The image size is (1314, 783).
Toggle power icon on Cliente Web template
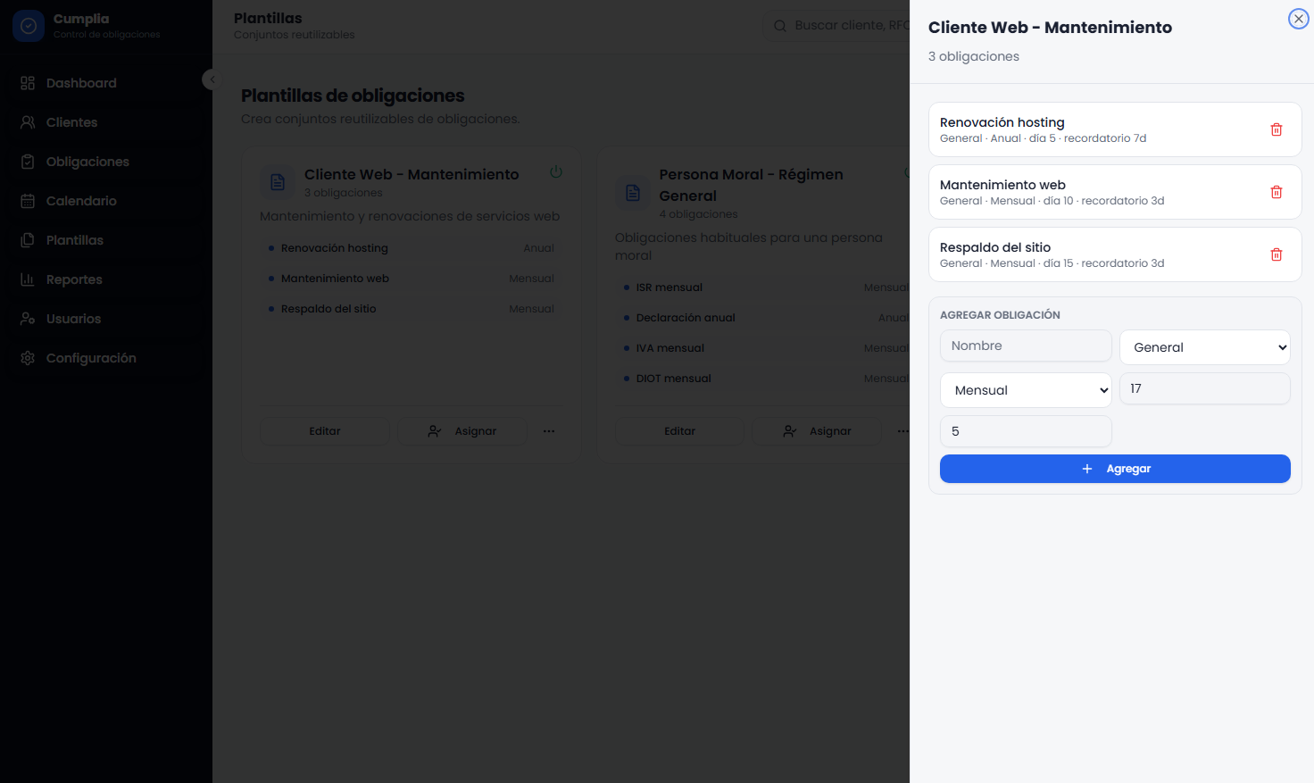pyautogui.click(x=556, y=171)
